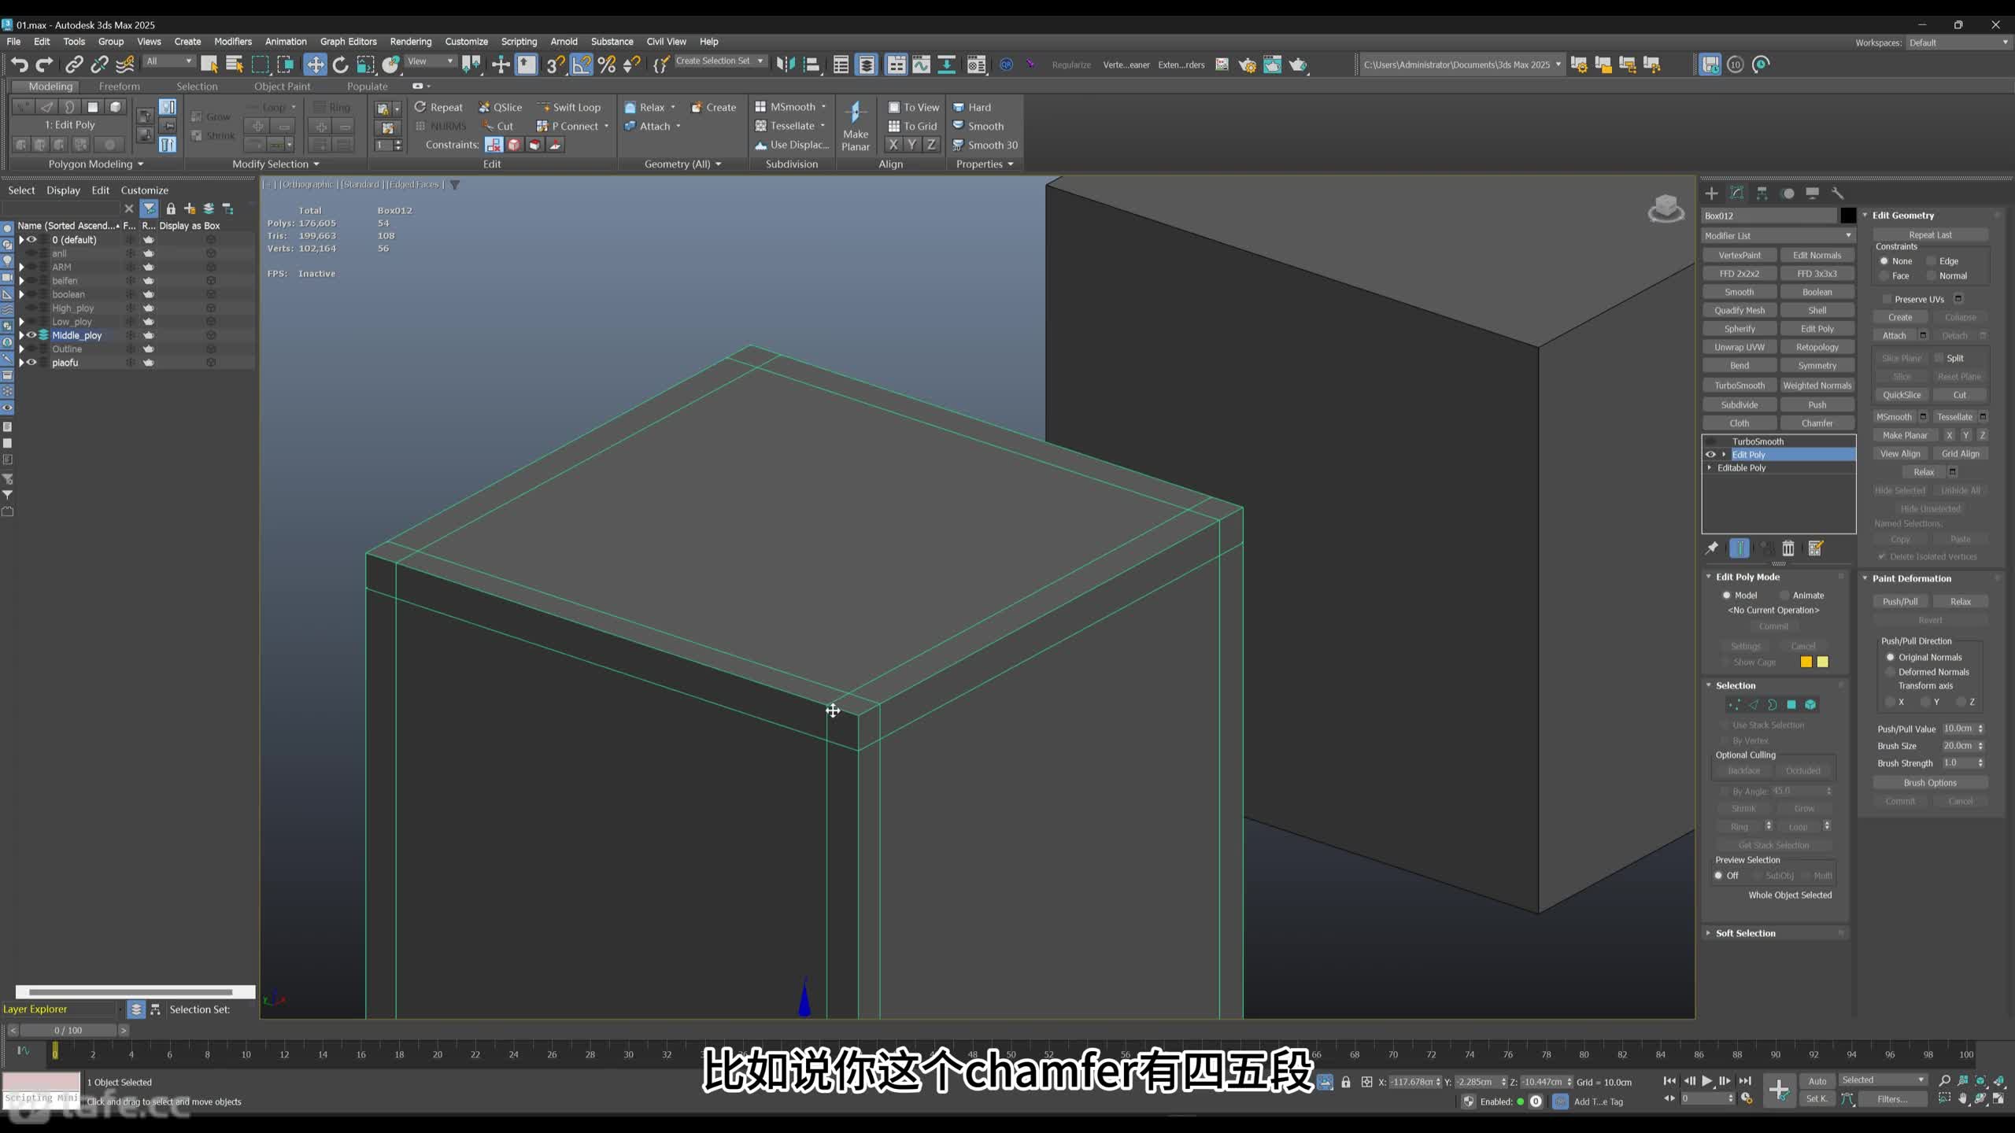Click Pin Stack icon below modifier stack
Viewport: 2015px width, 1133px height.
[1711, 548]
